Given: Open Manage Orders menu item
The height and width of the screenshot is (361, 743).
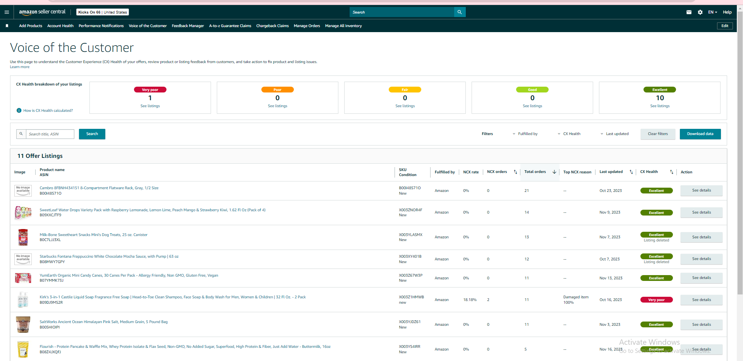Looking at the screenshot, I should tap(307, 26).
